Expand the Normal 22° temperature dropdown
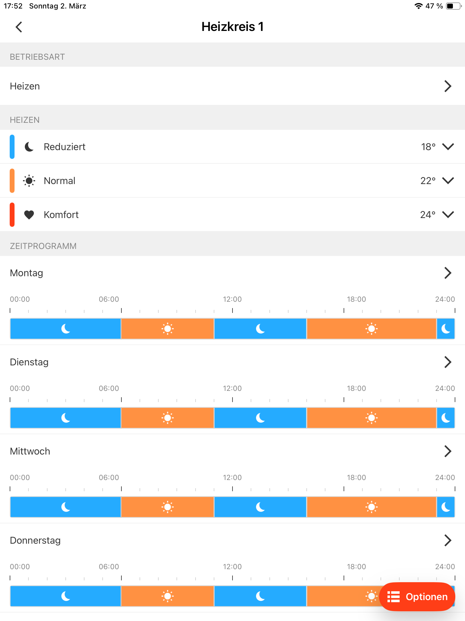 [448, 181]
